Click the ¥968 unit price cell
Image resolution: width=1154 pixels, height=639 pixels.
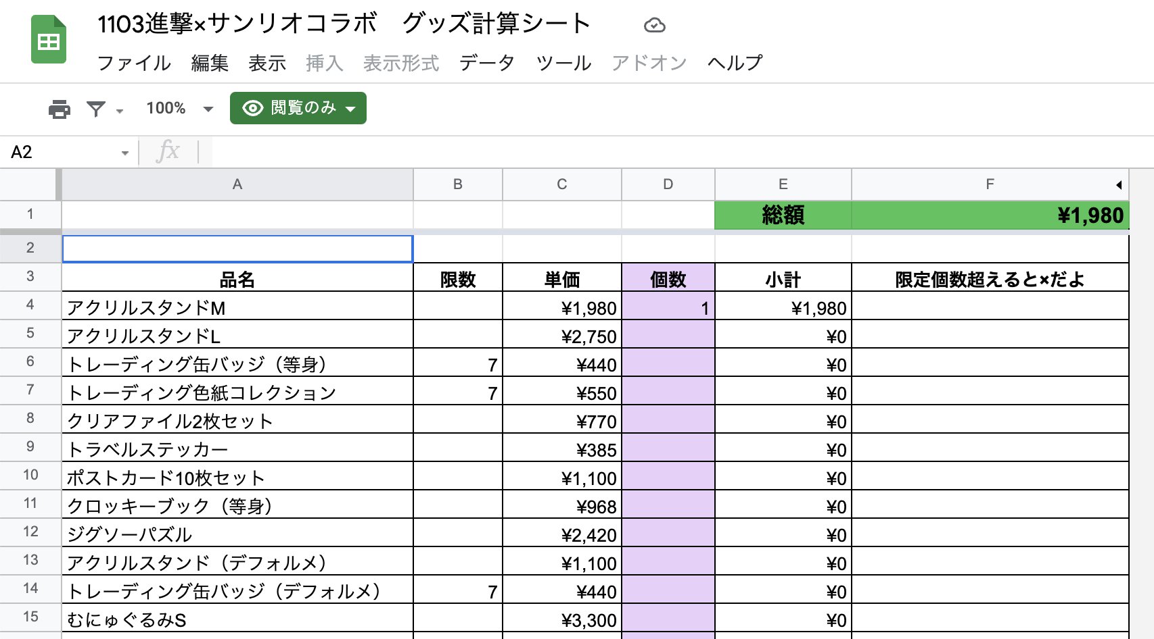[562, 505]
